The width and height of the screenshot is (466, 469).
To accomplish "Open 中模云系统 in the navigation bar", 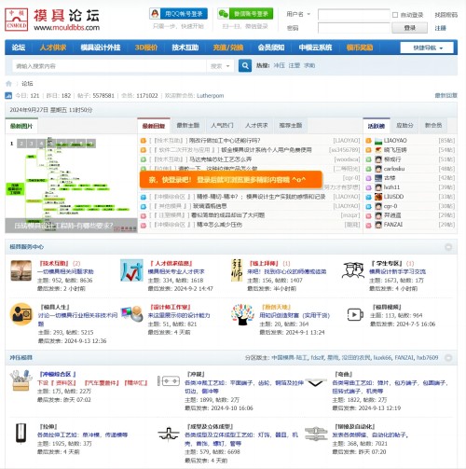I will (315, 48).
